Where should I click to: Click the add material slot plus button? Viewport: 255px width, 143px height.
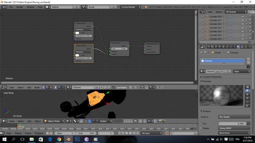pos(248,59)
